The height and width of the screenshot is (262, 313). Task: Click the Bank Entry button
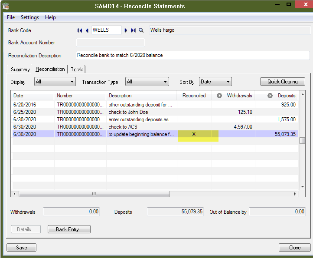pyautogui.click(x=69, y=229)
